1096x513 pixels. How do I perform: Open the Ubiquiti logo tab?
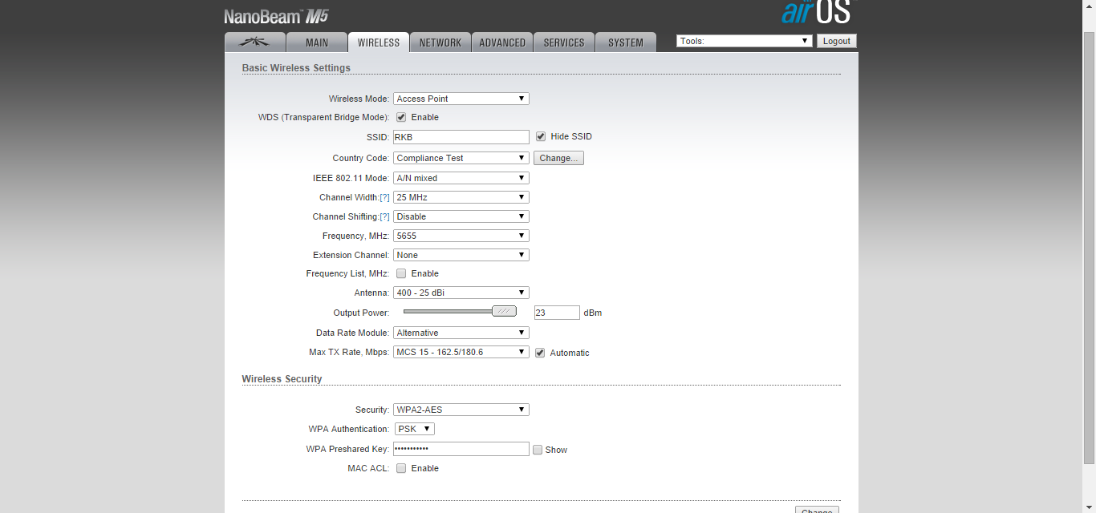[254, 42]
